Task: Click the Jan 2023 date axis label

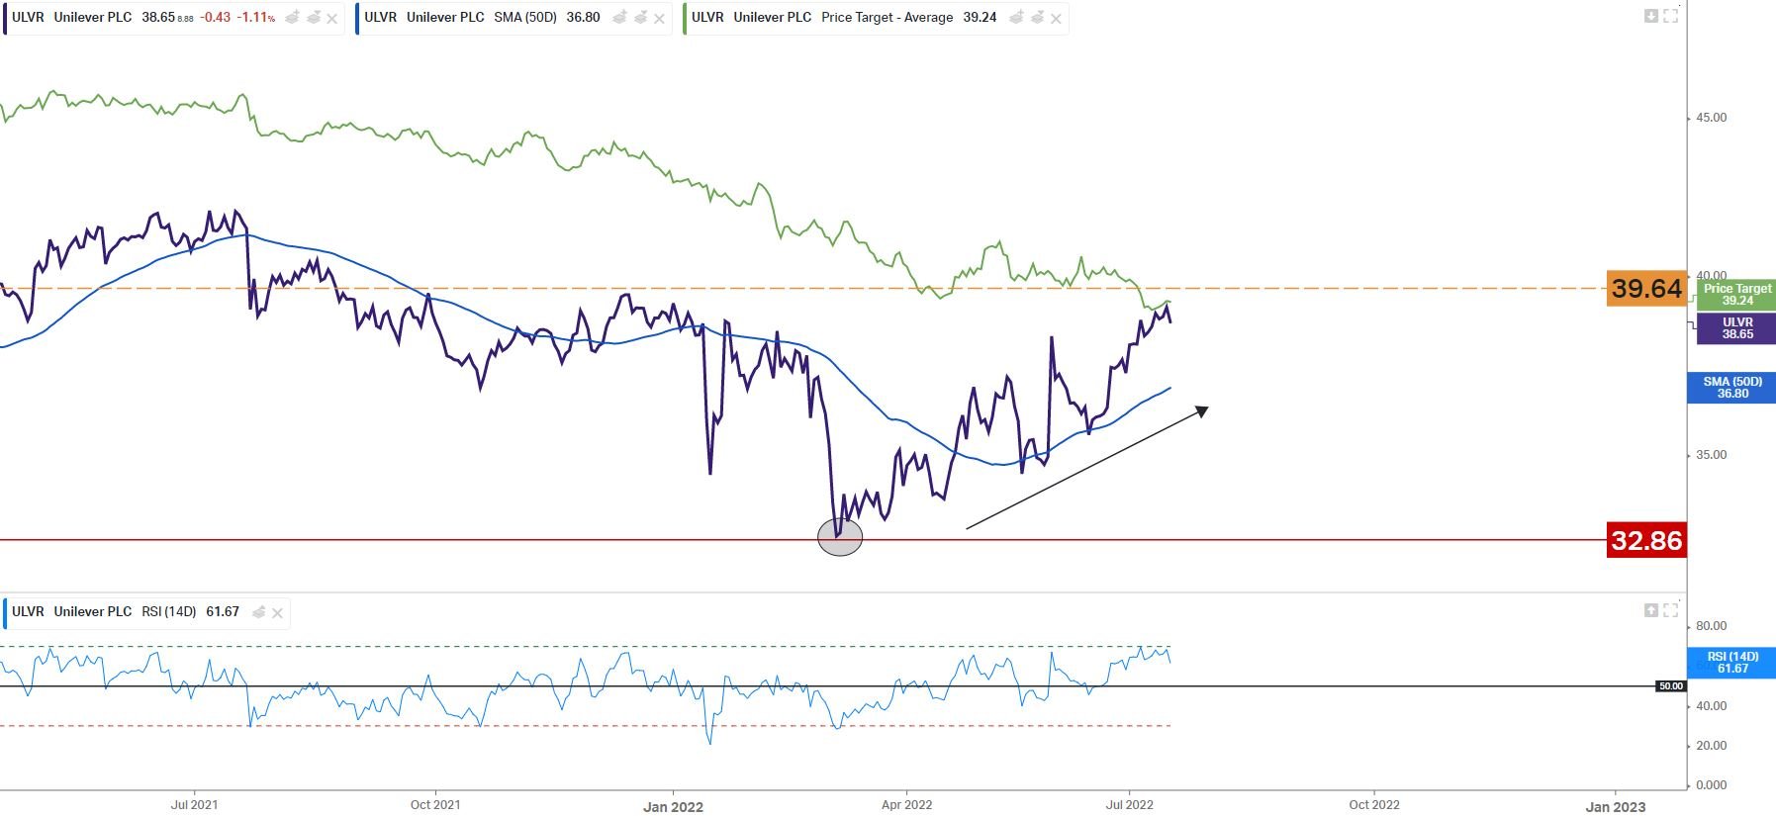Action: coord(1616,807)
